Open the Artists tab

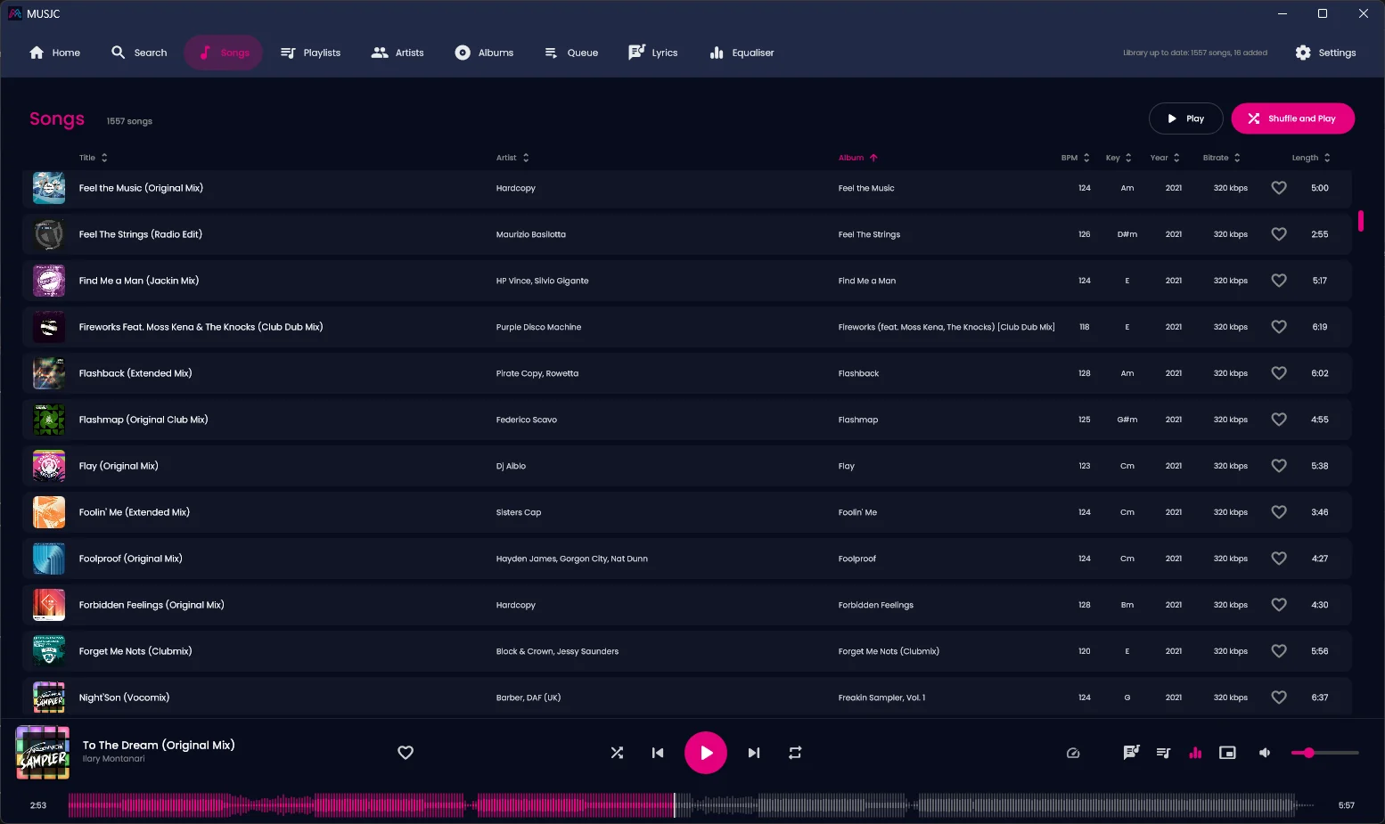(x=397, y=53)
